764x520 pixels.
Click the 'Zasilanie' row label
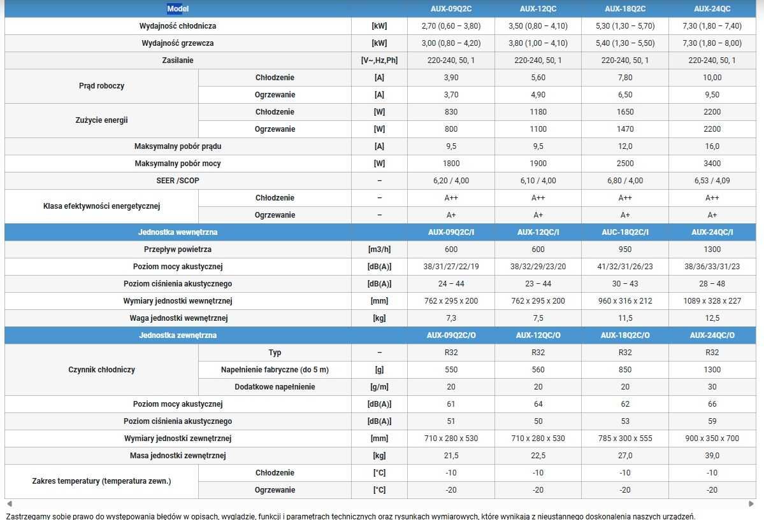click(x=178, y=60)
